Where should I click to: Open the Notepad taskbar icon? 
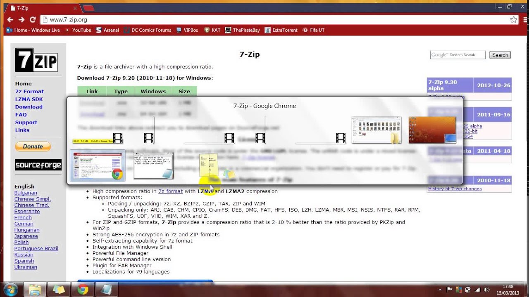click(107, 290)
